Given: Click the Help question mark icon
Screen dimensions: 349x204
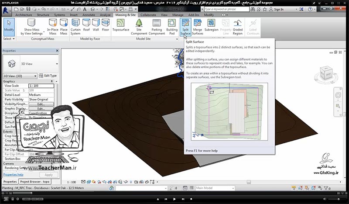Looking at the screenshot, I should [310, 9].
